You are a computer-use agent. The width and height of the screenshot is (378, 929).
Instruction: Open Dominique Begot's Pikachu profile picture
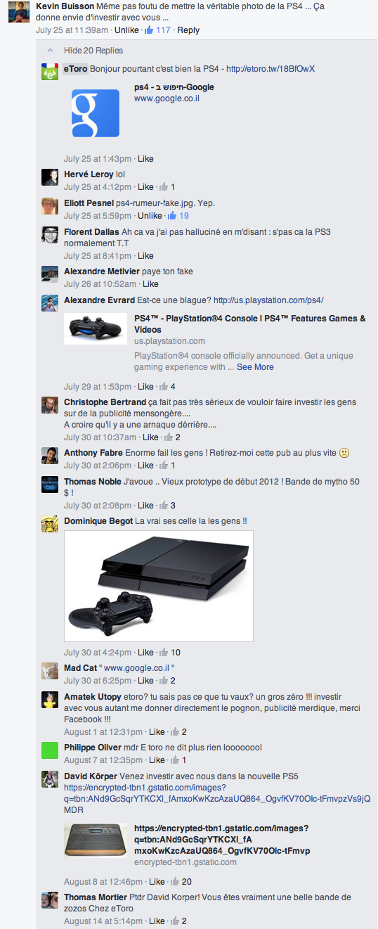point(50,524)
